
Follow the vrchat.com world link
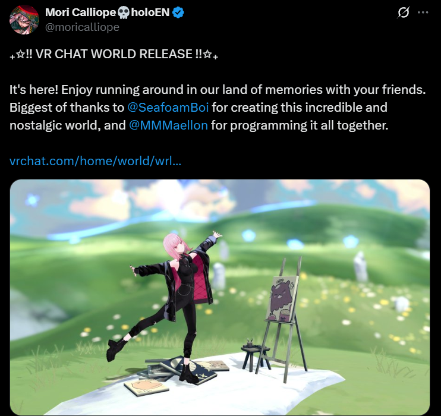point(95,161)
